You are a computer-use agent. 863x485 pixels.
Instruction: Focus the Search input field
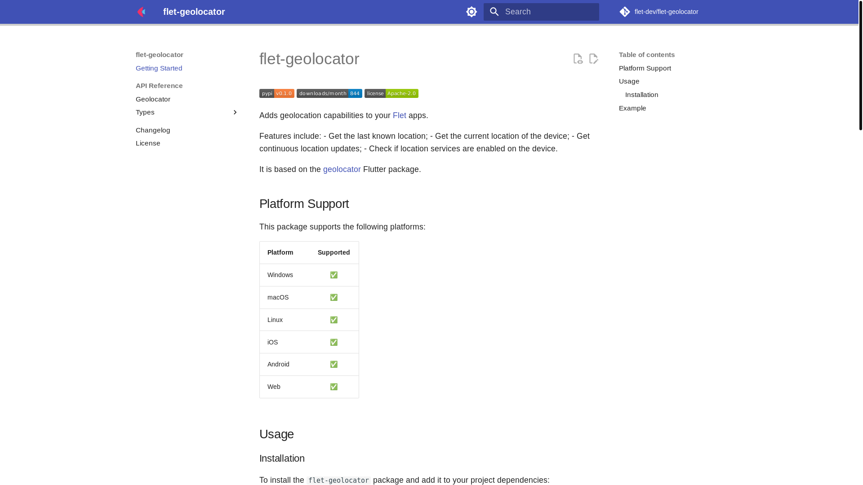coord(541,12)
